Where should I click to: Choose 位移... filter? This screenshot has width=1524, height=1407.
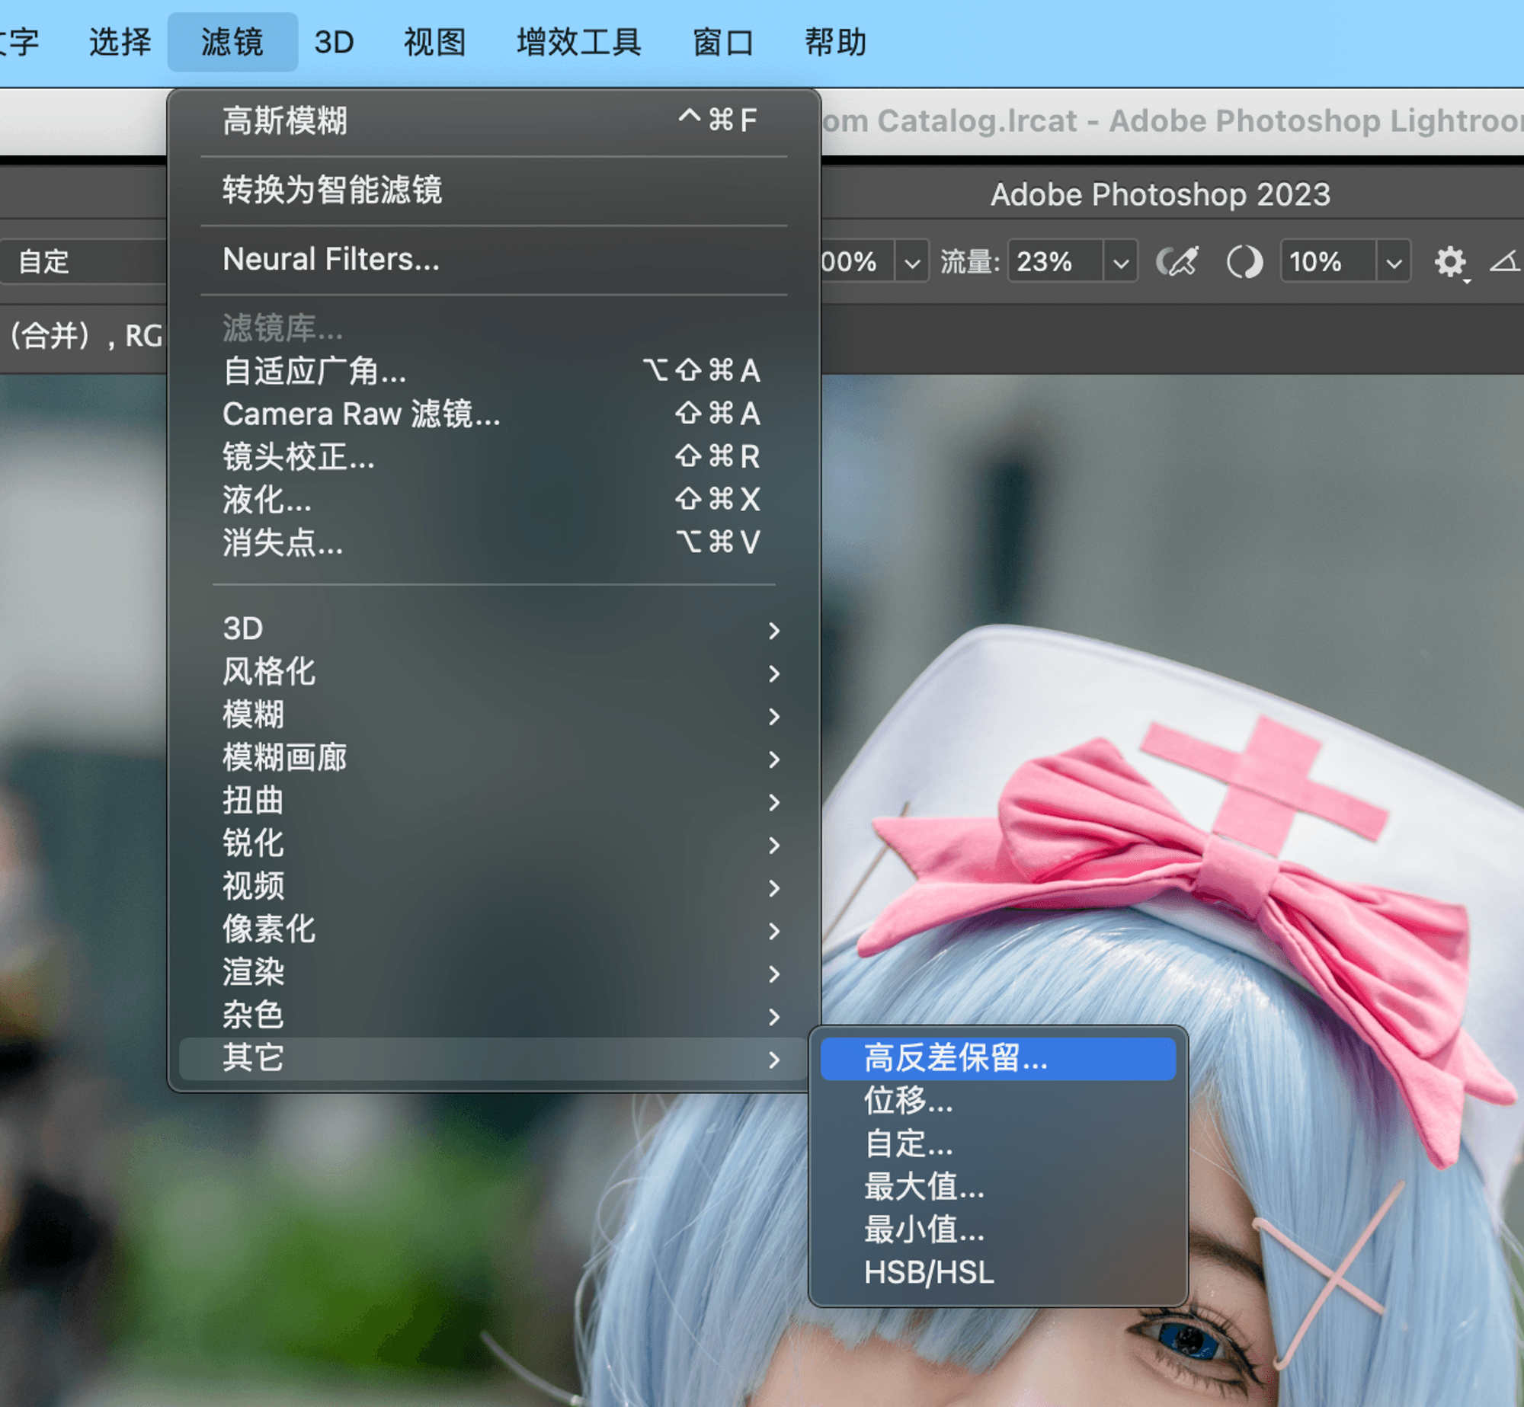click(x=998, y=1101)
